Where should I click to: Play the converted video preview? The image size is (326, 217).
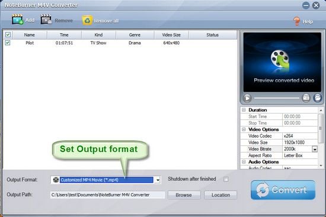pos(247,98)
